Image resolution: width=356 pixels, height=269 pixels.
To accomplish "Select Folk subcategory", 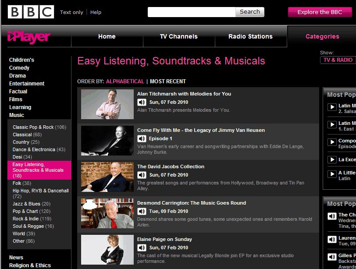I will [x=22, y=183].
